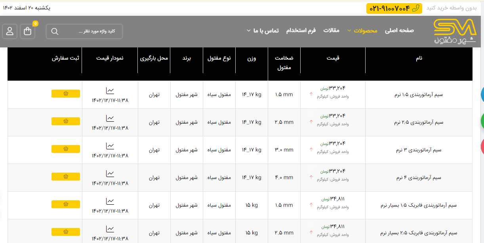Open the shopping cart icon
The image size is (484, 243).
click(x=27, y=31)
